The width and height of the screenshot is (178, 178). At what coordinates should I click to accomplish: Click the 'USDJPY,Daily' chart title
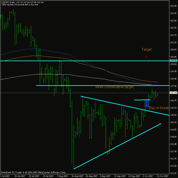8,2
